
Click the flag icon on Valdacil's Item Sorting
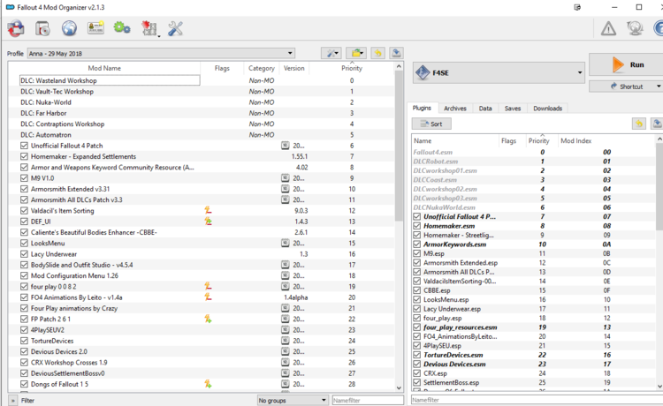tap(208, 210)
